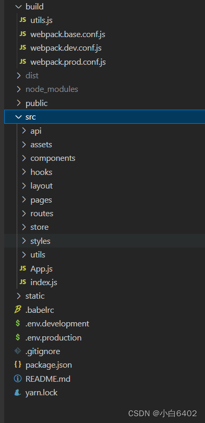
Task: Select the styles folder name
Action: tap(40, 241)
